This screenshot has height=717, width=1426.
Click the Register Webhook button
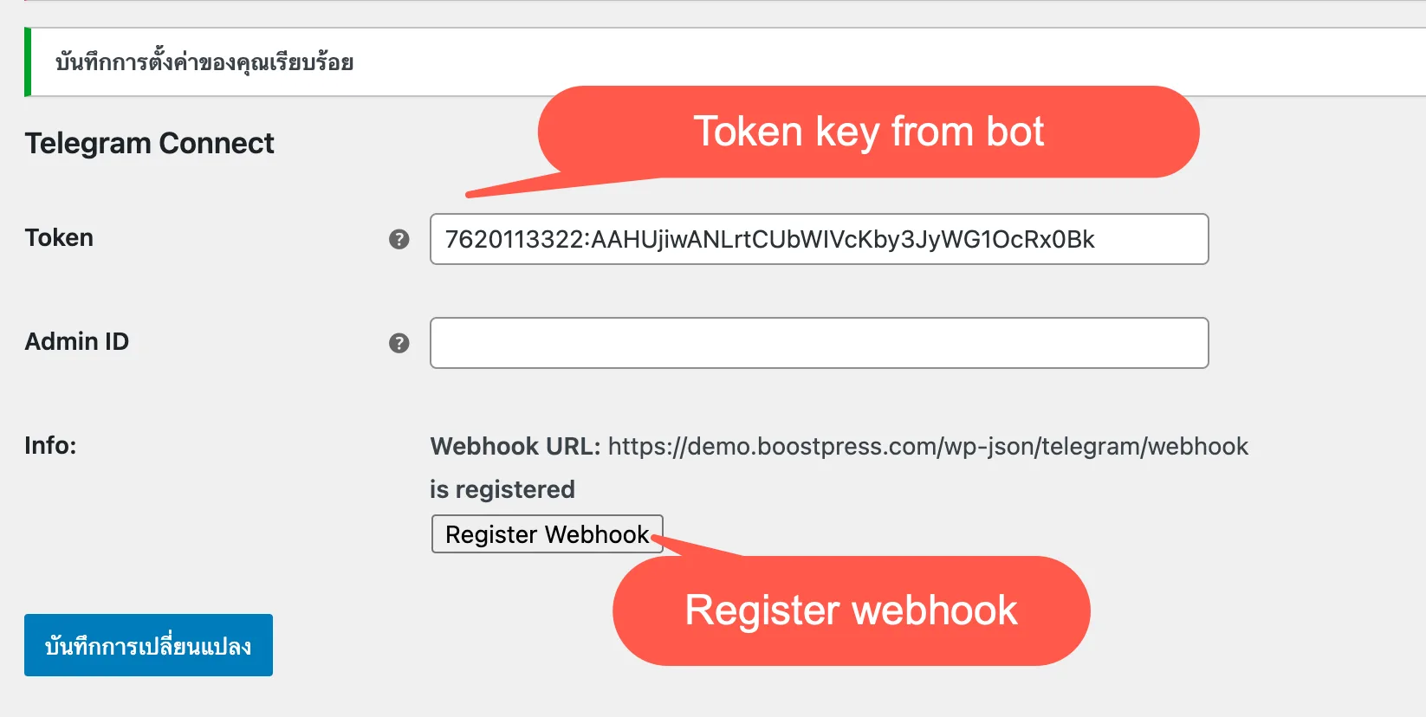coord(547,534)
